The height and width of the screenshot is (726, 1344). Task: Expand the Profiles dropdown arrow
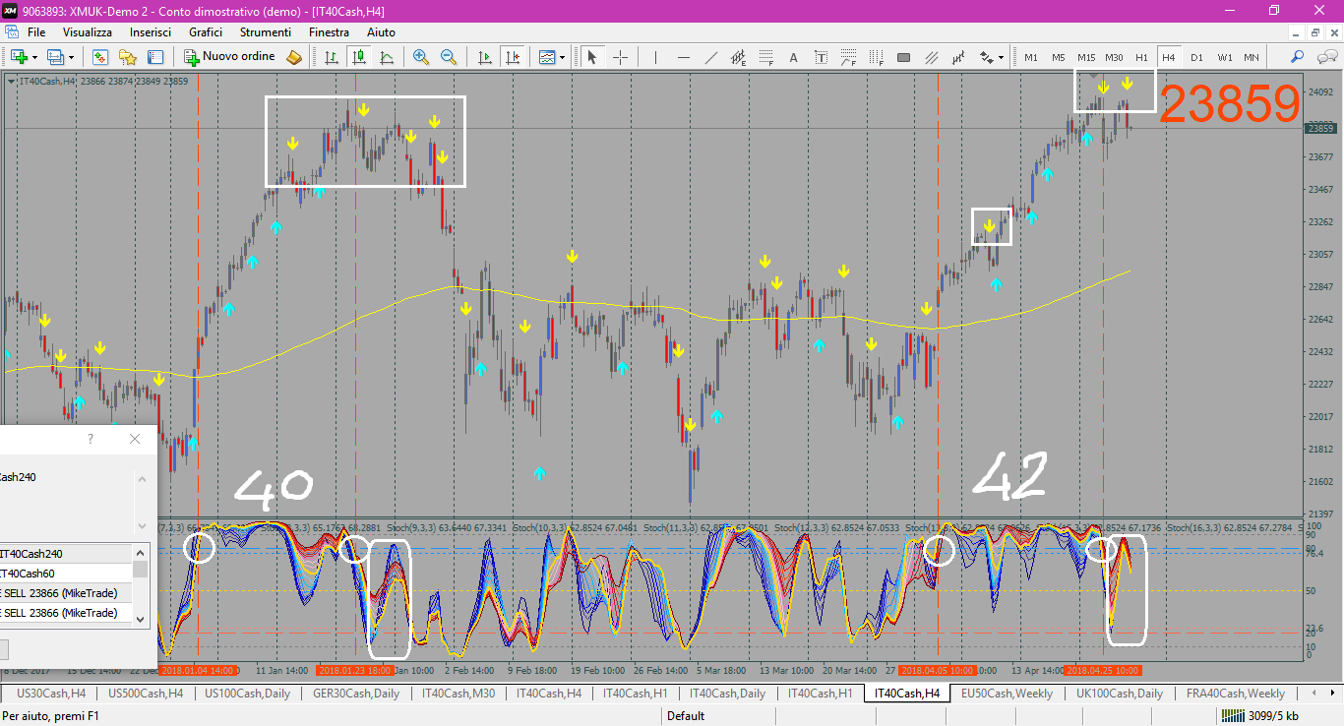click(x=71, y=57)
